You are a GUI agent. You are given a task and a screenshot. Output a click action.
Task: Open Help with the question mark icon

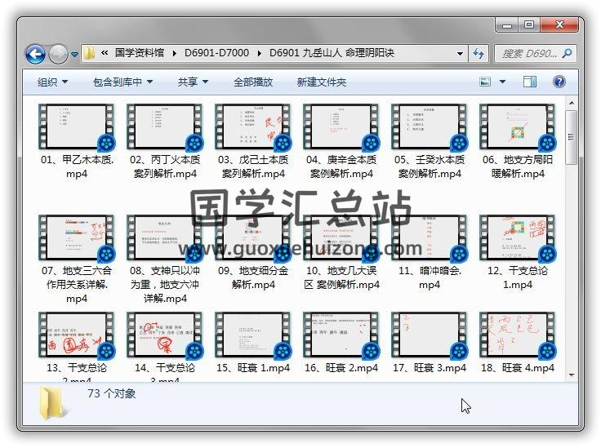click(559, 82)
